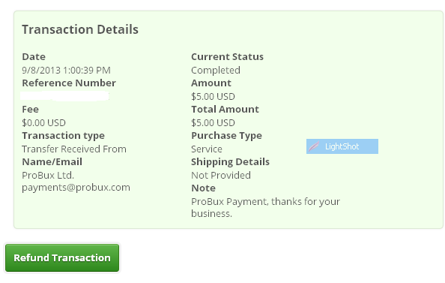Click the LightShot feather icon
445x283 pixels.
coord(314,146)
